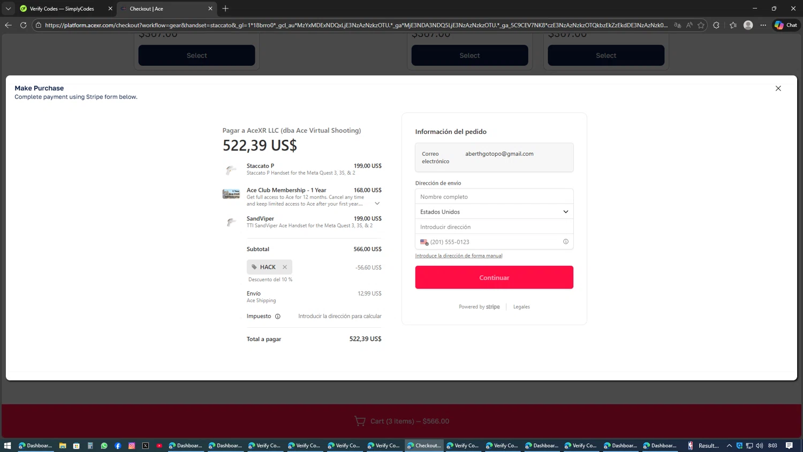803x452 pixels.
Task: Click the SandViper product thumbnail
Action: coord(231,222)
